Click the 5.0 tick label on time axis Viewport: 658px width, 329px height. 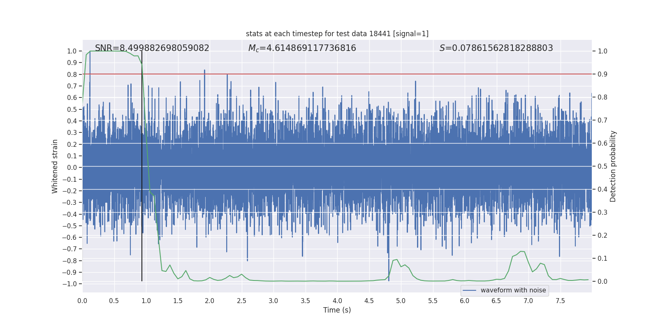[x=401, y=301]
